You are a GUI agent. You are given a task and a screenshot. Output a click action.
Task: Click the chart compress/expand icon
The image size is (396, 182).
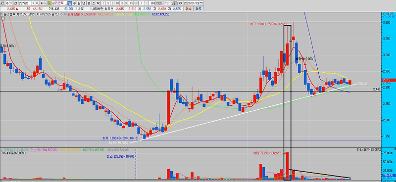pyautogui.click(x=166, y=3)
